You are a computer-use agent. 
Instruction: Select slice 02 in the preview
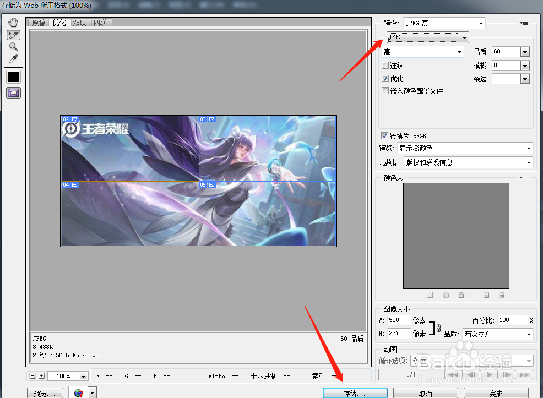coord(130,149)
